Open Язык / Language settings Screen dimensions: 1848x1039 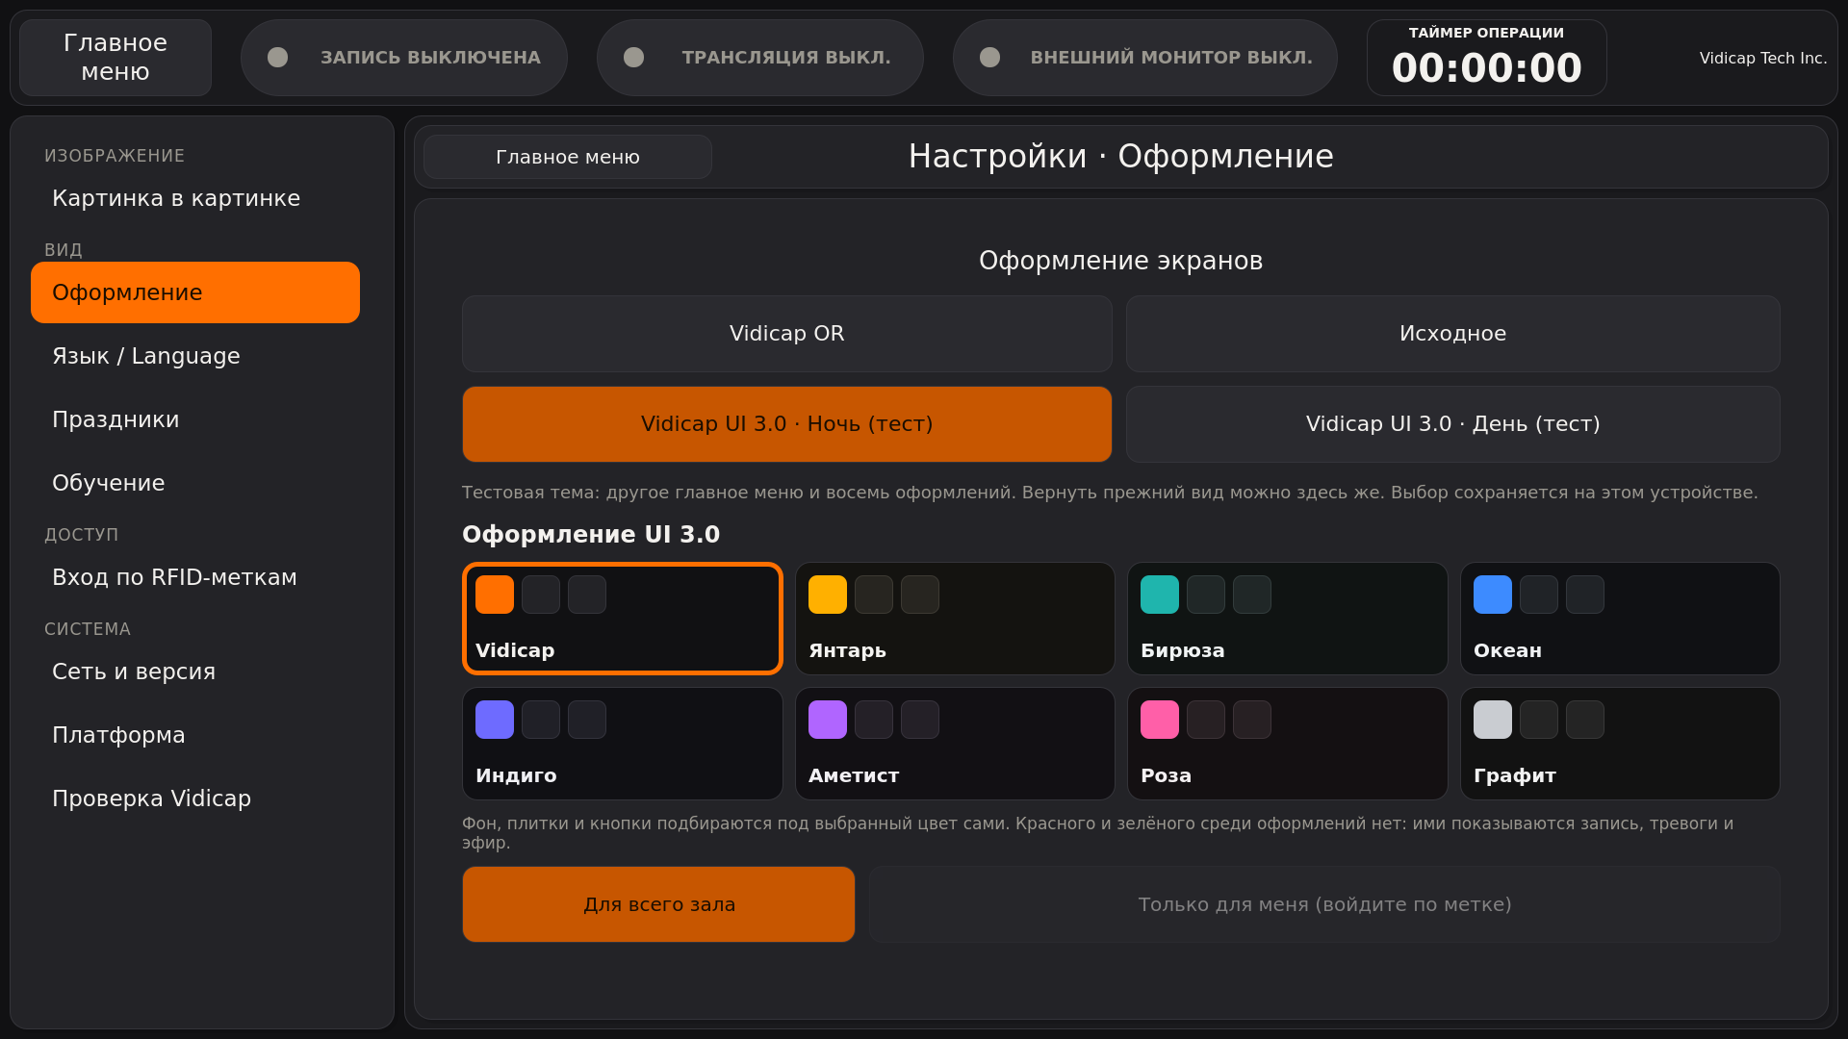point(195,356)
